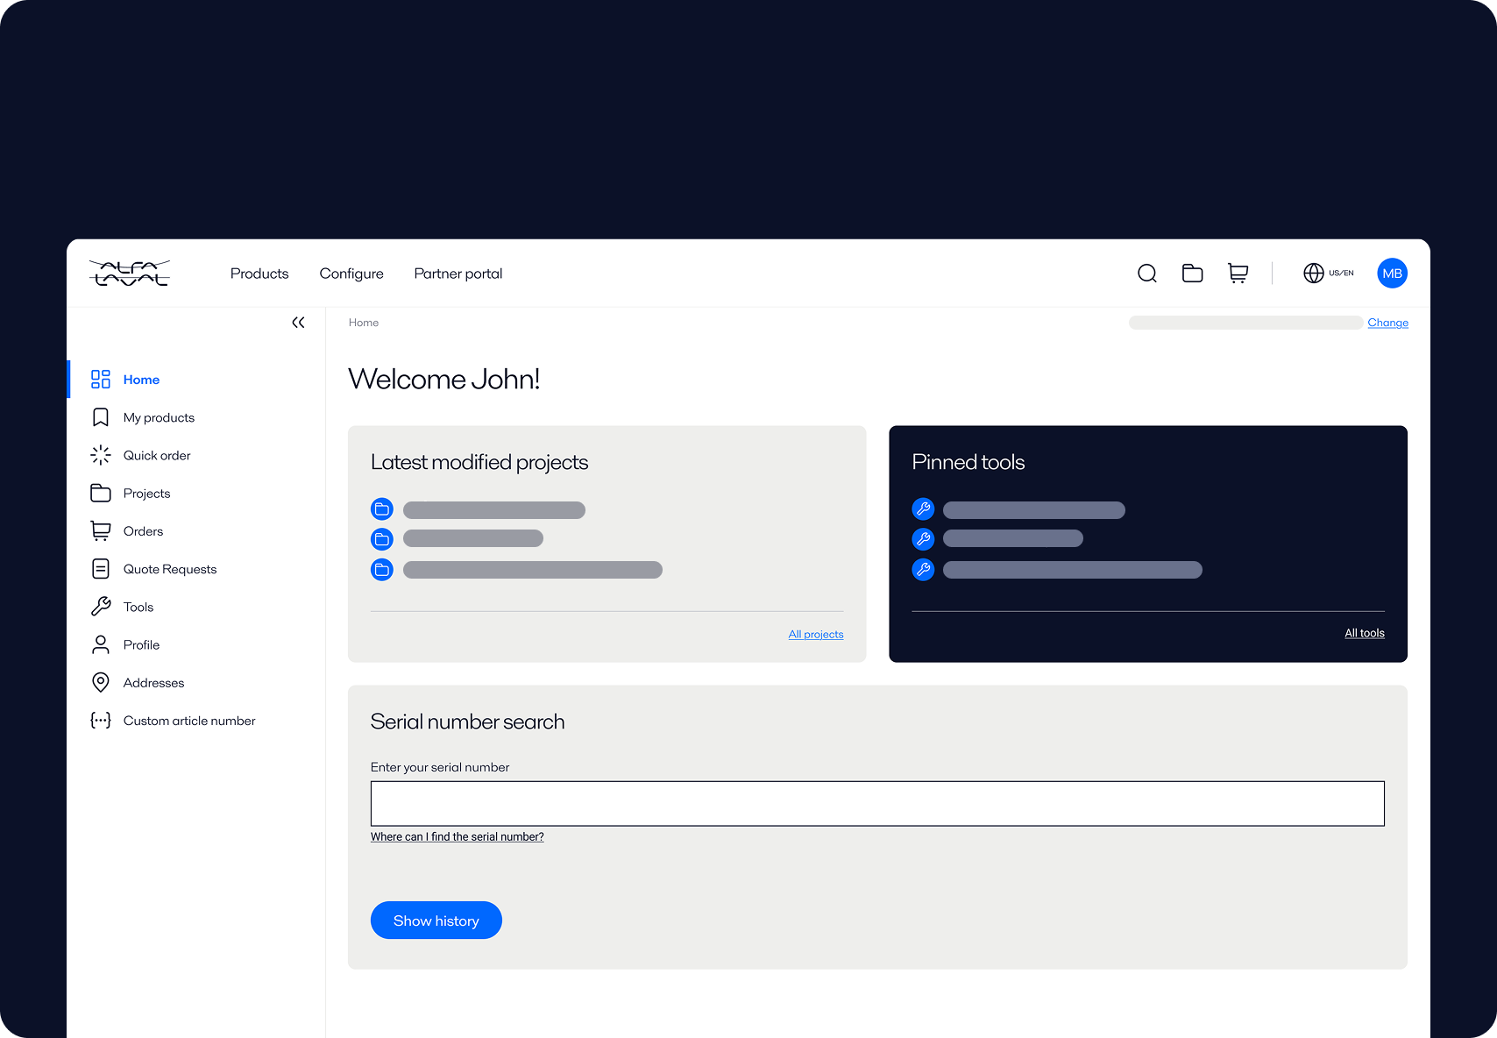Image resolution: width=1497 pixels, height=1038 pixels.
Task: Click the folder icon in the header
Action: [x=1192, y=273]
